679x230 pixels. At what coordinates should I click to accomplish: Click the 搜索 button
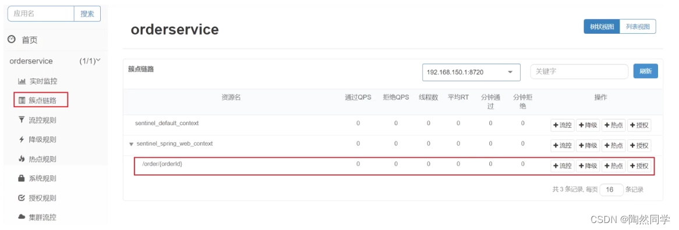(87, 14)
